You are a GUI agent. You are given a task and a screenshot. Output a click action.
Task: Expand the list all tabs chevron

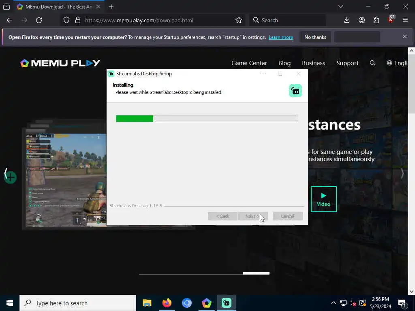click(340, 6)
